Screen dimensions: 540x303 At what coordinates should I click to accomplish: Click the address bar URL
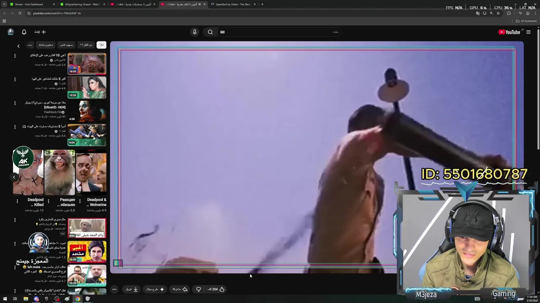pyautogui.click(x=57, y=13)
